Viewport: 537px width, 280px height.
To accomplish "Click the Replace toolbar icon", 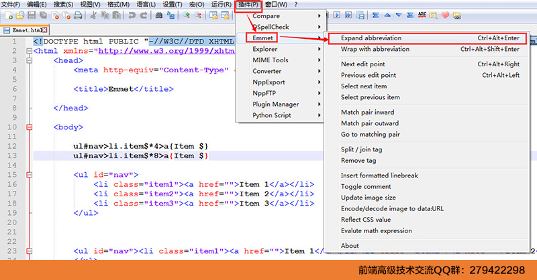I will (170, 15).
